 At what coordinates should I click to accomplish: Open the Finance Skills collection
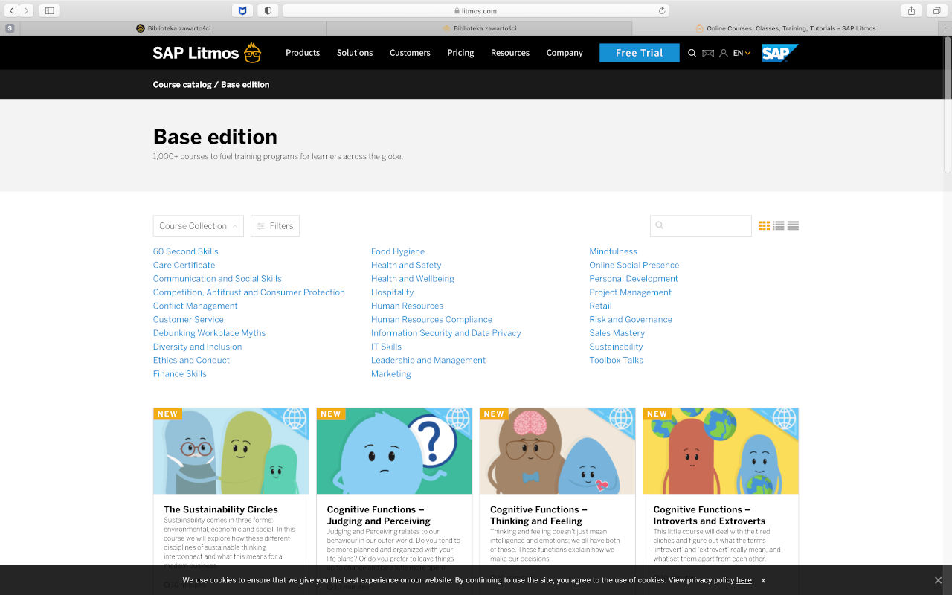pyautogui.click(x=180, y=374)
